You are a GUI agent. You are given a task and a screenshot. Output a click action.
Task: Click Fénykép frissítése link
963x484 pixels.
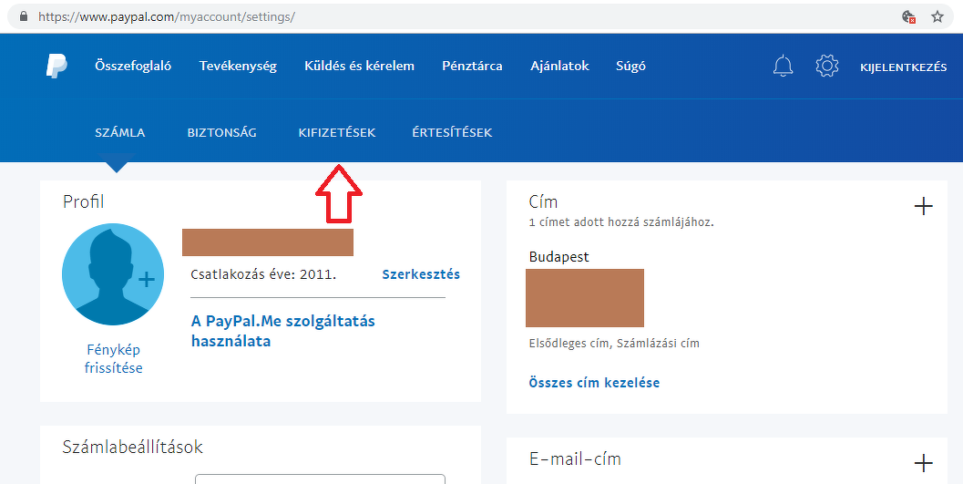point(114,359)
